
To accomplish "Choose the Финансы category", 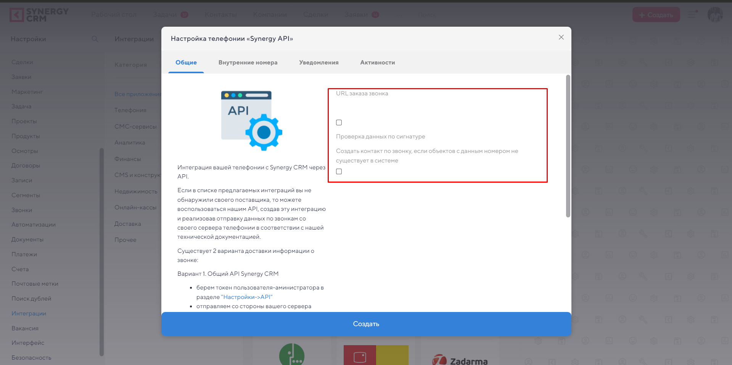I will coord(128,159).
